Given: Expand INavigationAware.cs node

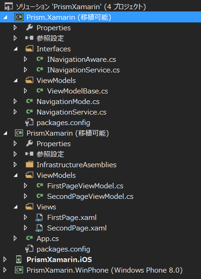Looking at the screenshot, I should [x=26, y=59].
